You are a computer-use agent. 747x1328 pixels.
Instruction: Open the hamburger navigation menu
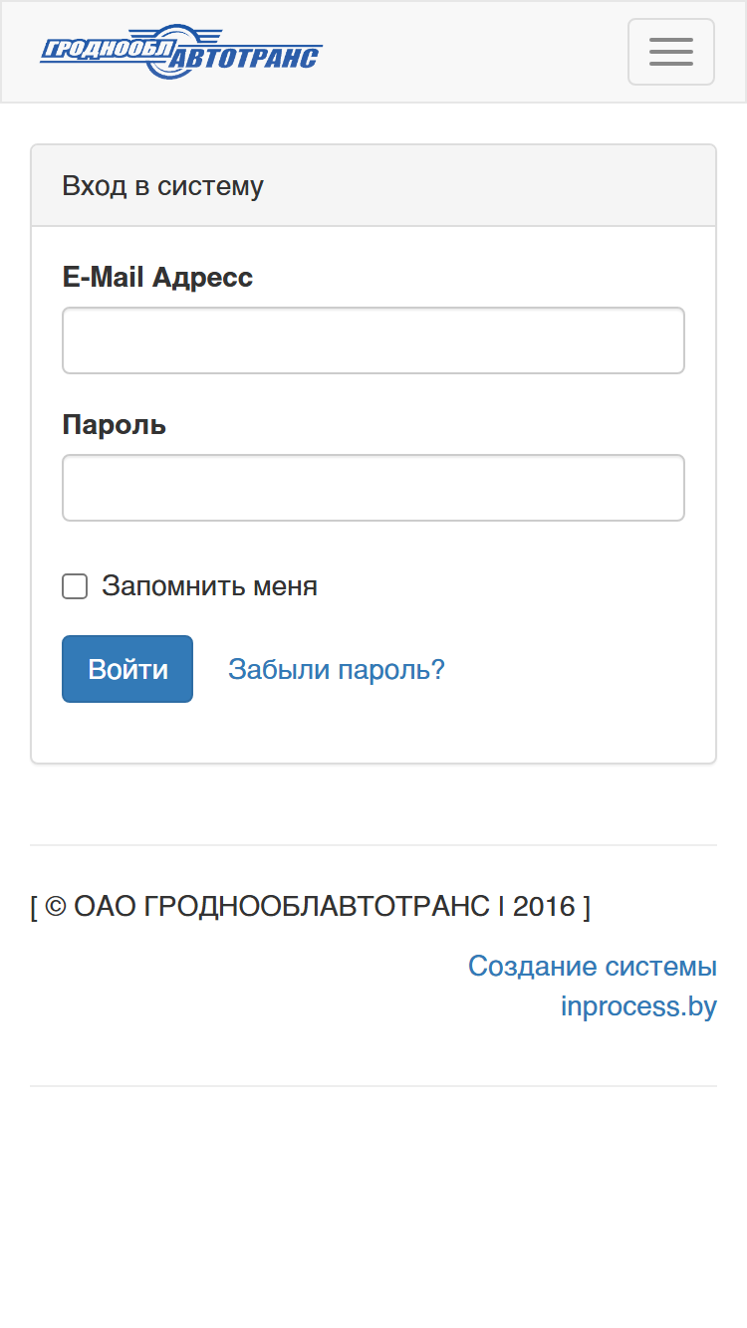670,52
